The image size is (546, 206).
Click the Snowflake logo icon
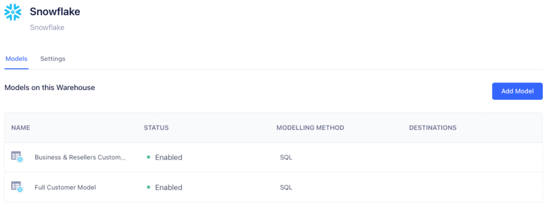click(x=13, y=12)
